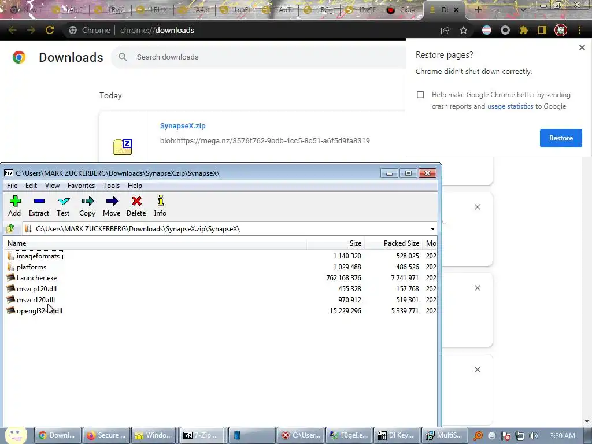Close the current Downloads tab
The width and height of the screenshot is (592, 444).
(x=456, y=10)
